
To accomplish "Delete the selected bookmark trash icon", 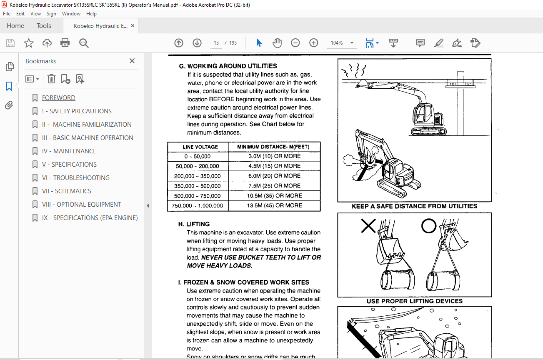I will coord(51,79).
